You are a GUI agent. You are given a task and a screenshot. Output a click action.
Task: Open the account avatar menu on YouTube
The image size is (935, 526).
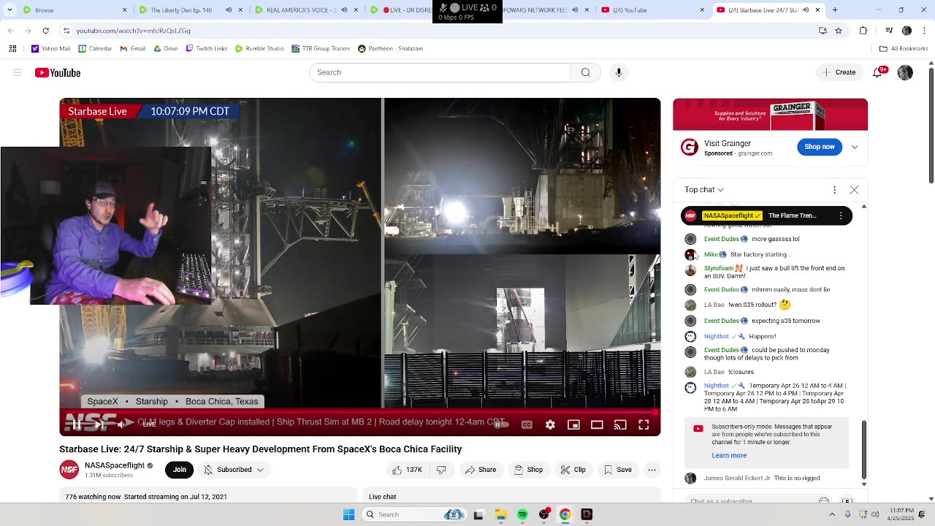coord(905,72)
